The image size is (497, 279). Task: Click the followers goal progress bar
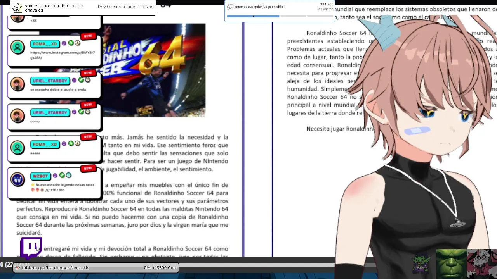(x=280, y=16)
